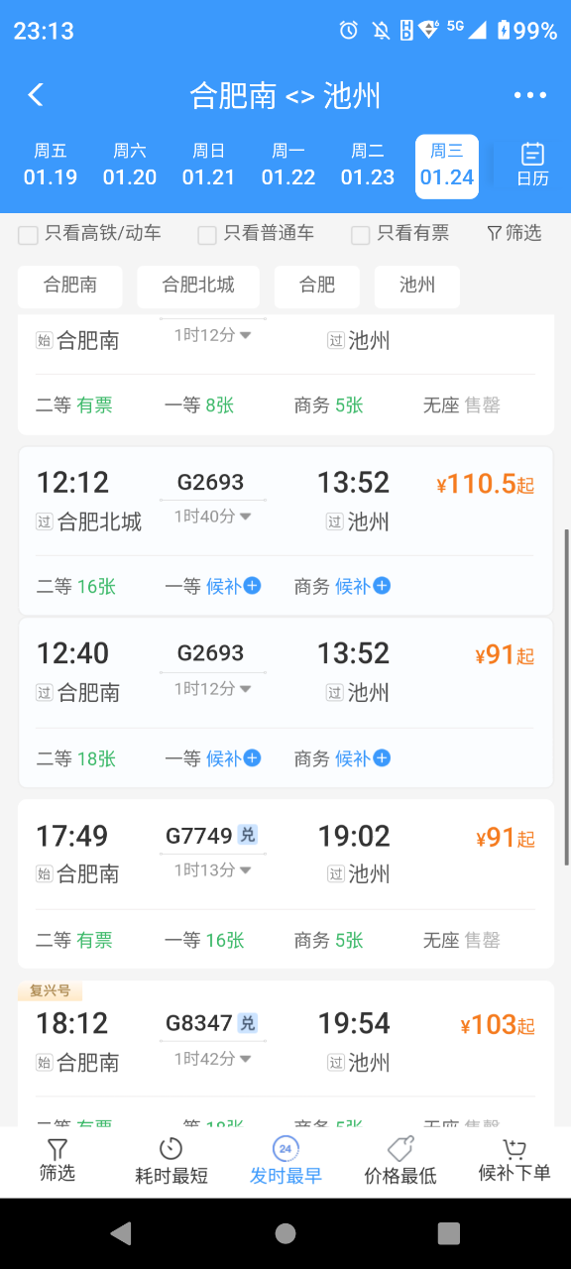Filter by 合肥北城 station button
The width and height of the screenshot is (571, 1269).
click(x=198, y=286)
